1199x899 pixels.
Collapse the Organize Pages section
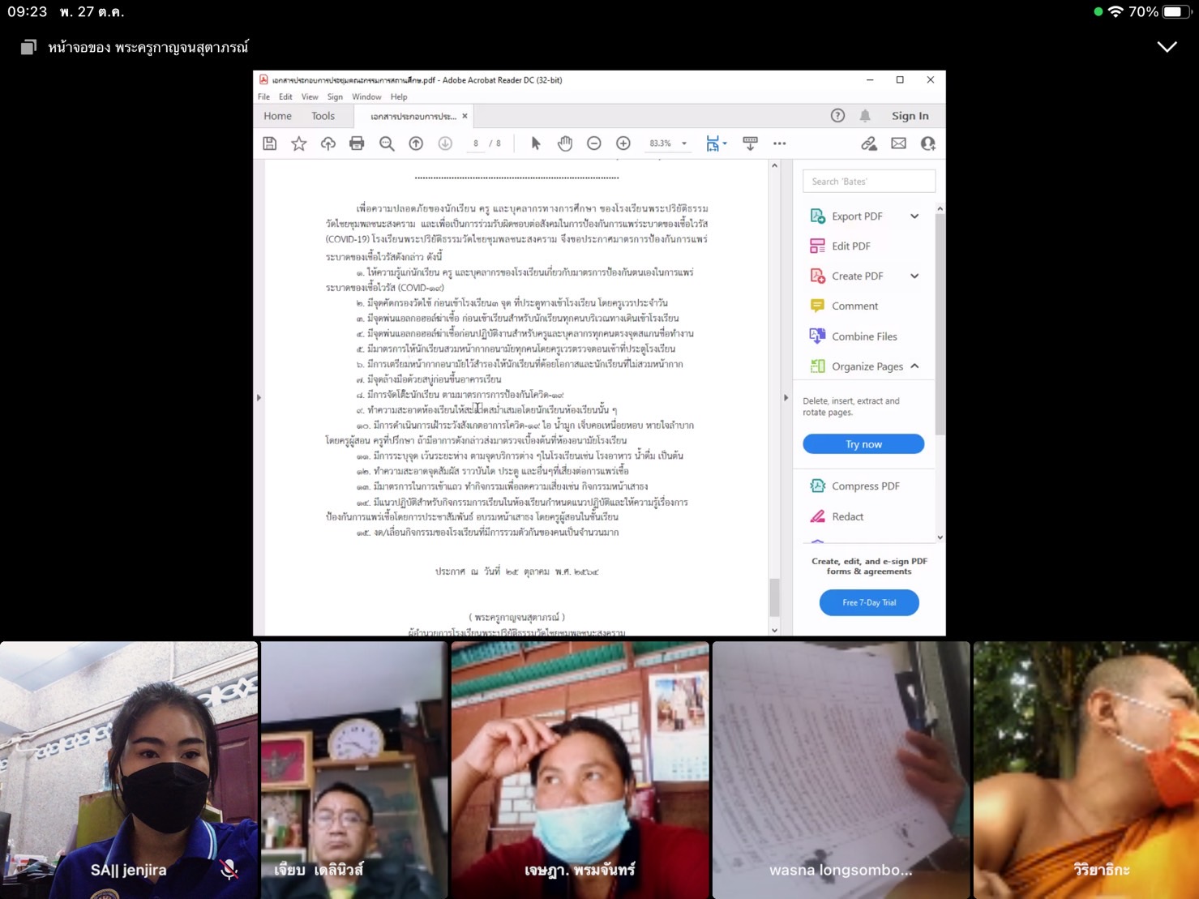pos(914,366)
